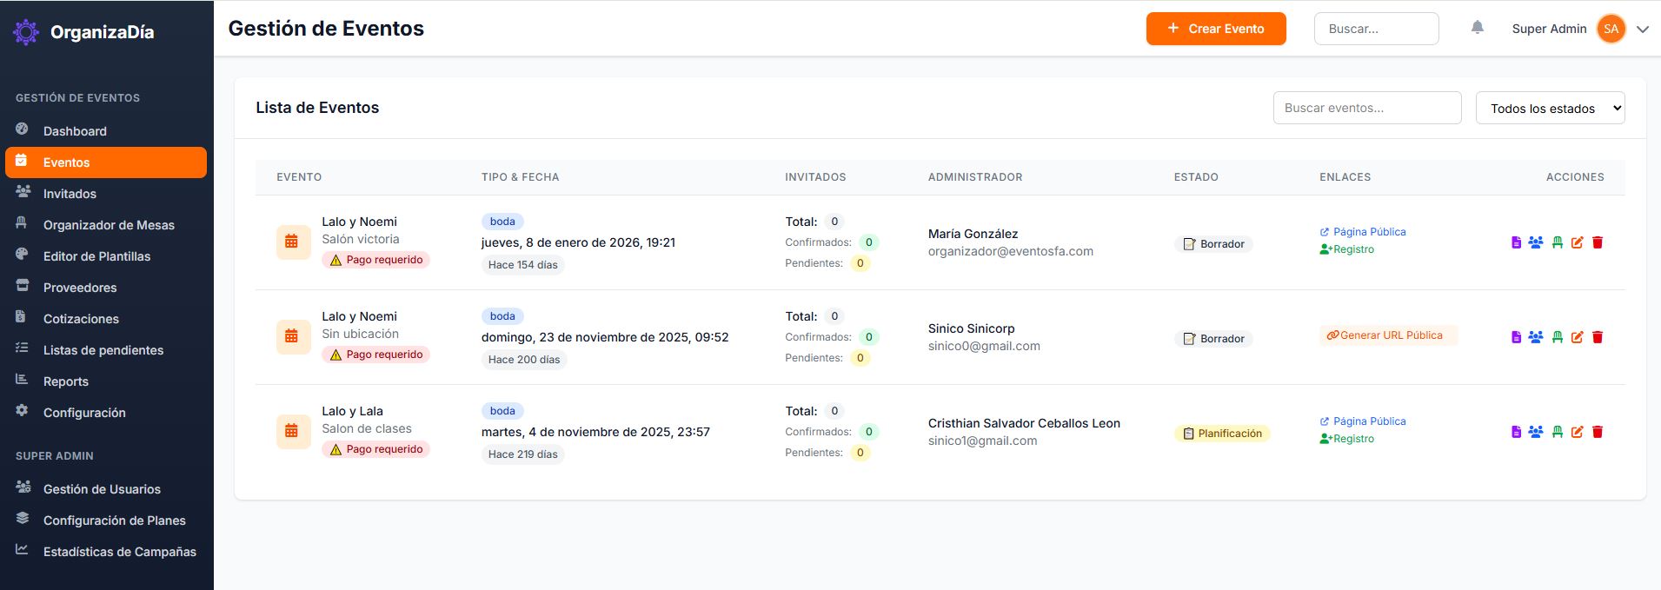
Task: Open guests icon for Lalo y Lala event
Action: click(1536, 432)
